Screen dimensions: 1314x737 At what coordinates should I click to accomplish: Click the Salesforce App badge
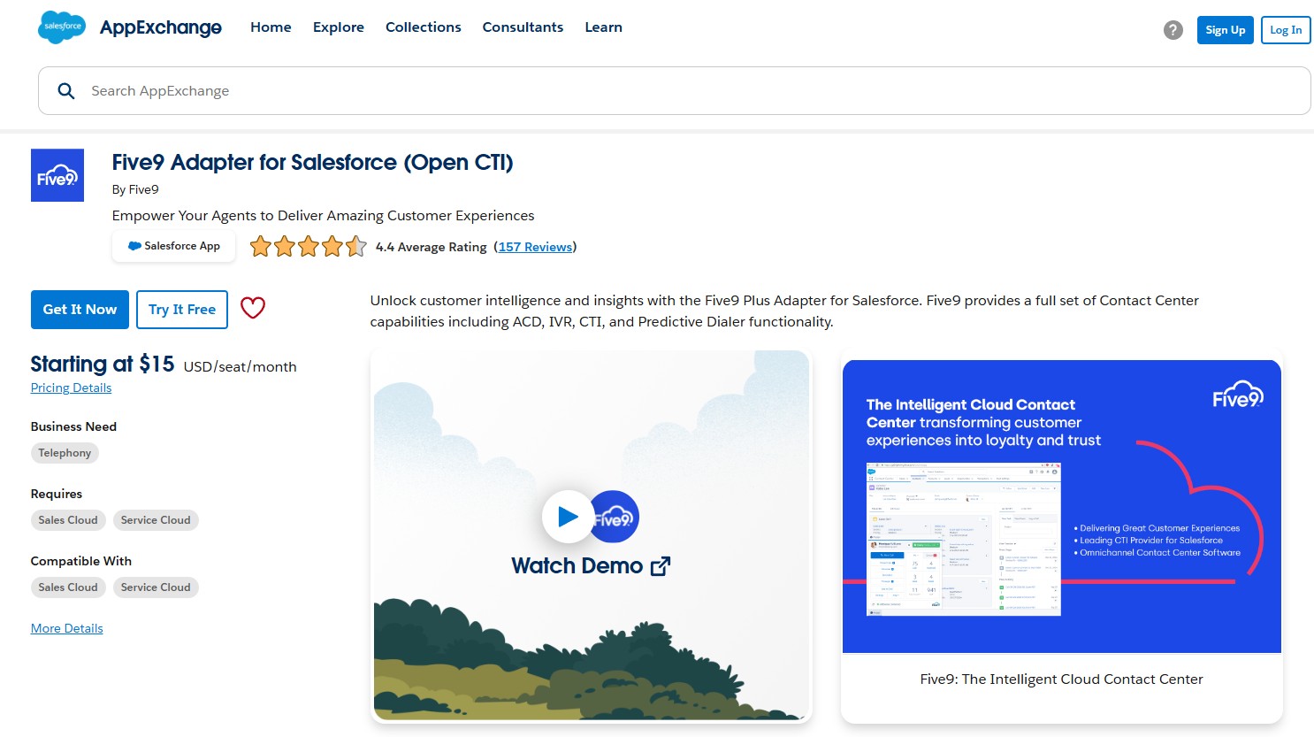173,246
